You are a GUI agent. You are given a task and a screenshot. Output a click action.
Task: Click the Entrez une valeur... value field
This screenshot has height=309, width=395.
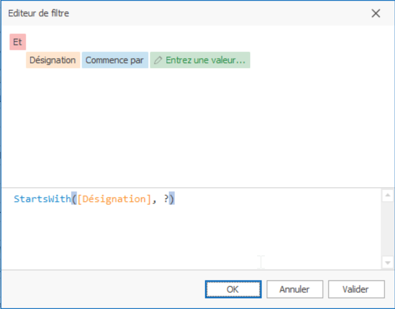point(200,60)
